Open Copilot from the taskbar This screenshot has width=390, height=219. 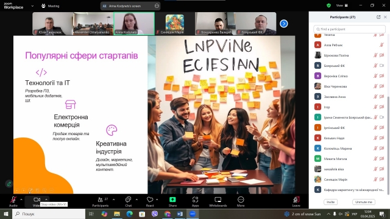(x=104, y=214)
